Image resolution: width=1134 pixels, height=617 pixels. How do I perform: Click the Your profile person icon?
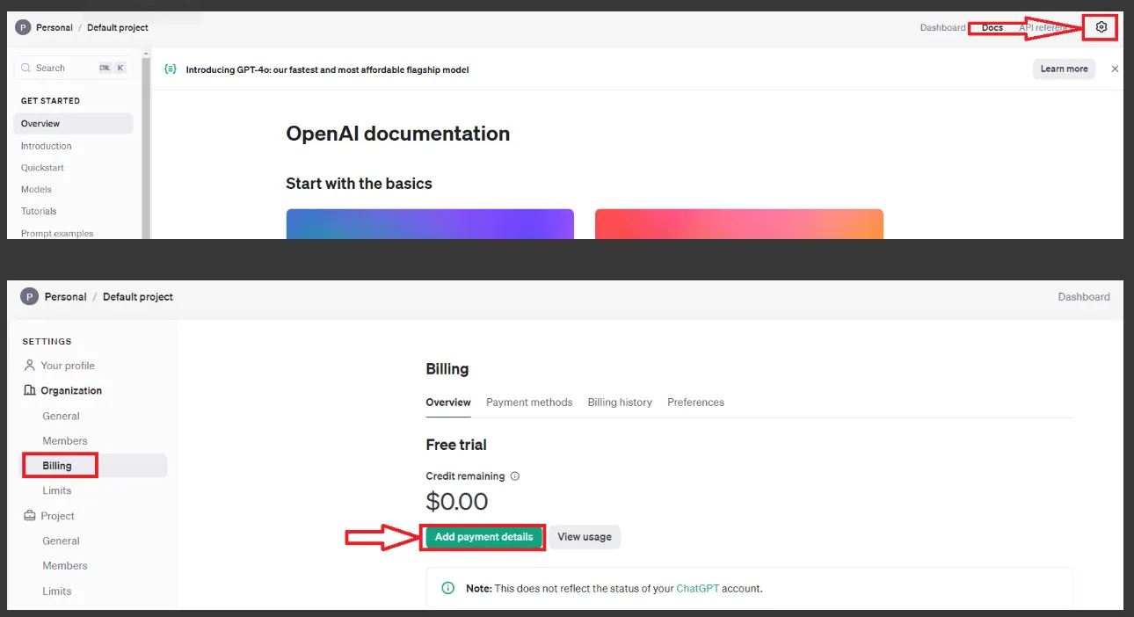coord(30,365)
